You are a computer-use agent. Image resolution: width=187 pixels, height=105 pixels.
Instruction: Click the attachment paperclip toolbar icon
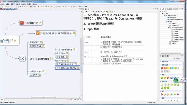pos(39,6)
